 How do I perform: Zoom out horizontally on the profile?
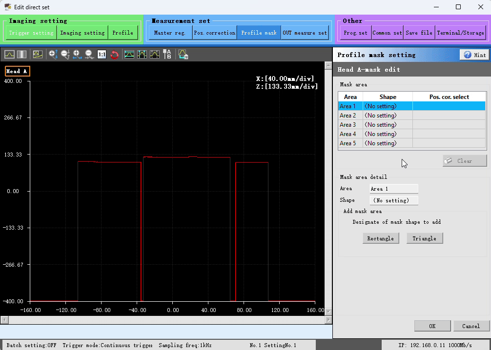coord(89,55)
